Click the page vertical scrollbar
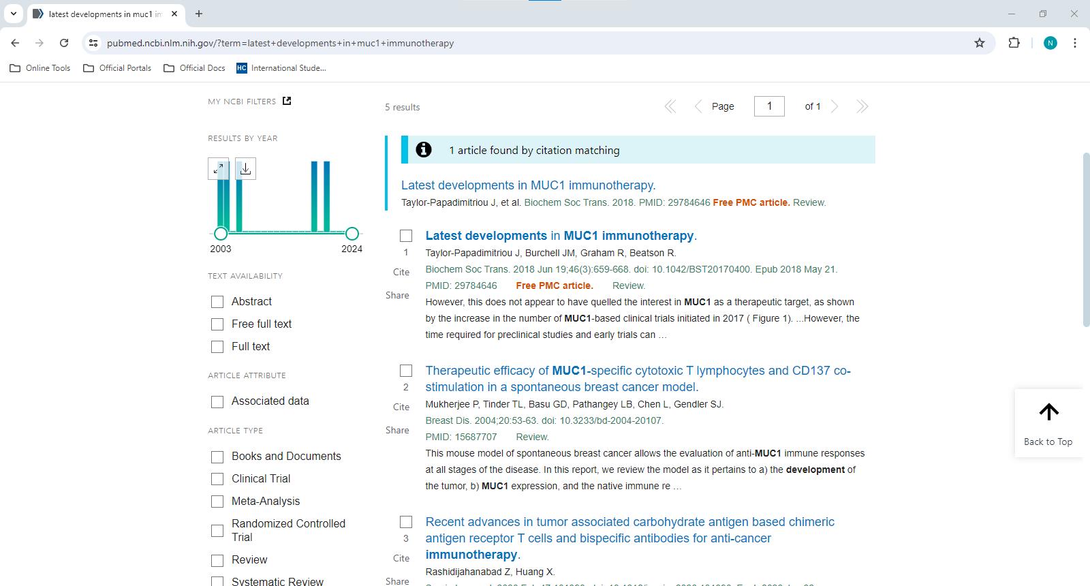The height and width of the screenshot is (586, 1090). (1086, 240)
